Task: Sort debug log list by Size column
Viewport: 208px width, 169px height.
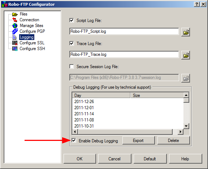Action: click(x=157, y=95)
